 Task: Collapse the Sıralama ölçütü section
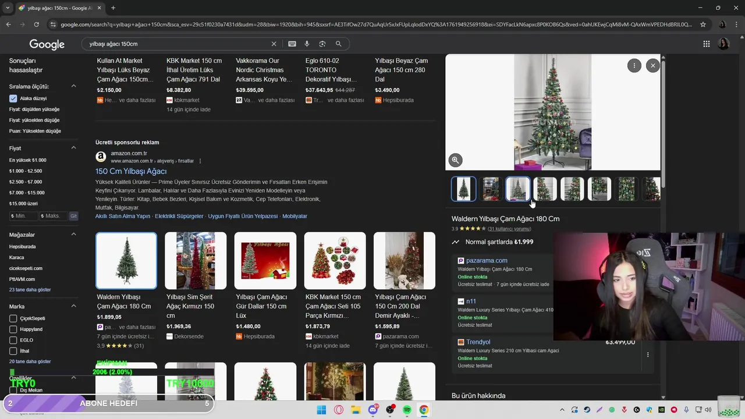[x=73, y=86]
